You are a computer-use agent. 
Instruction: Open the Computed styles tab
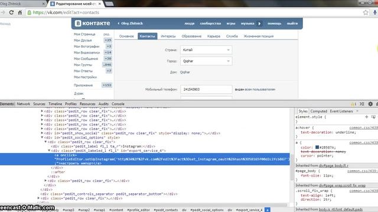(x=318, y=111)
